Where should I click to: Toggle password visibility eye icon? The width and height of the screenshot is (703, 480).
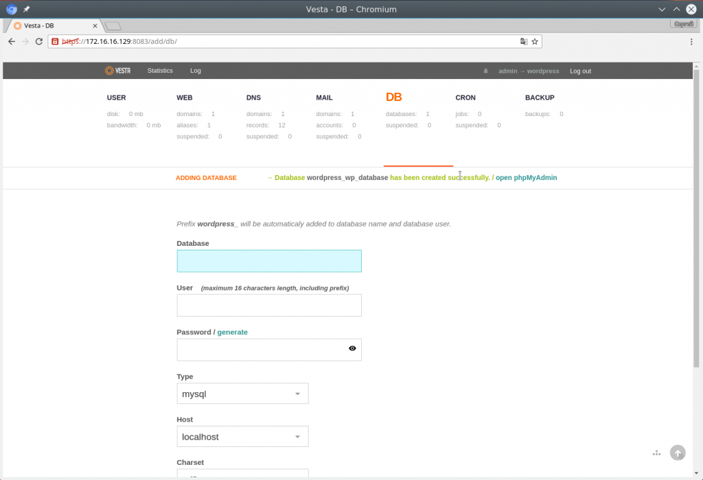[352, 349]
